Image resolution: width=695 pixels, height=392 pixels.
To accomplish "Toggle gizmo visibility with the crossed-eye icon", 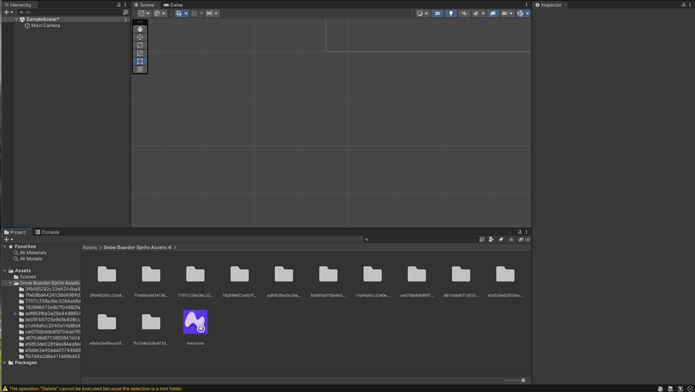I will point(493,13).
